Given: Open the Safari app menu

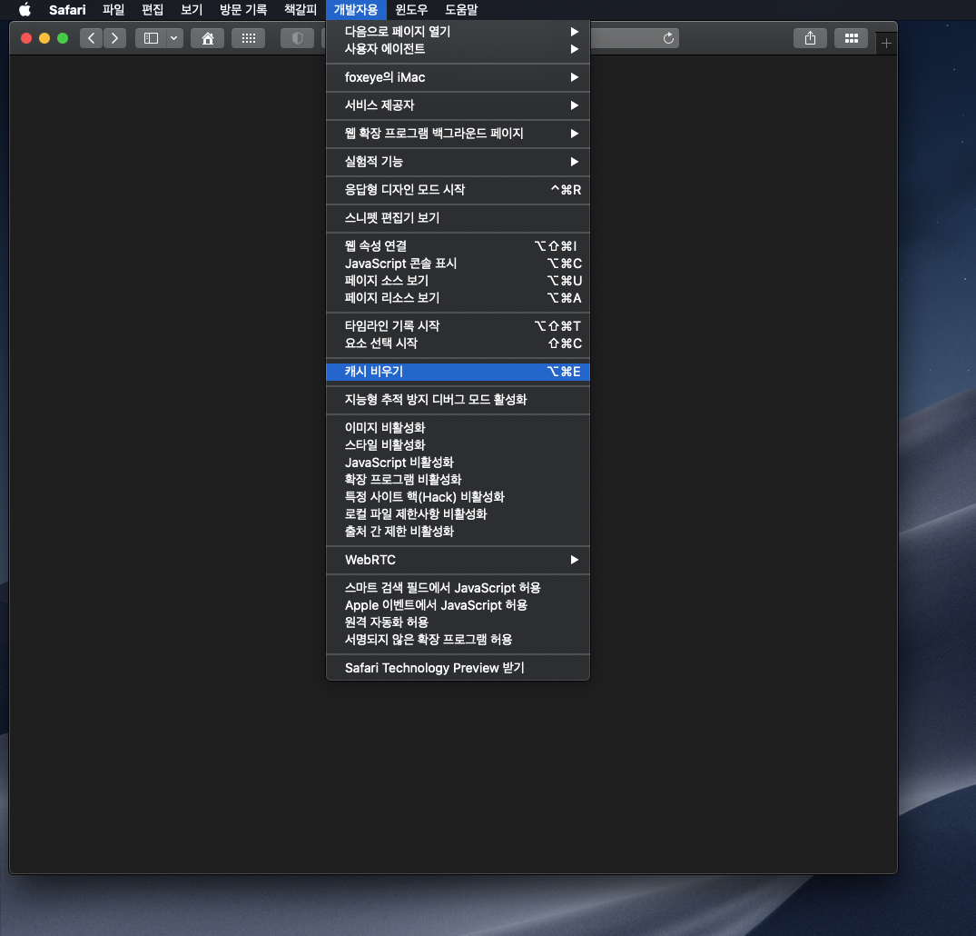Looking at the screenshot, I should (x=67, y=9).
